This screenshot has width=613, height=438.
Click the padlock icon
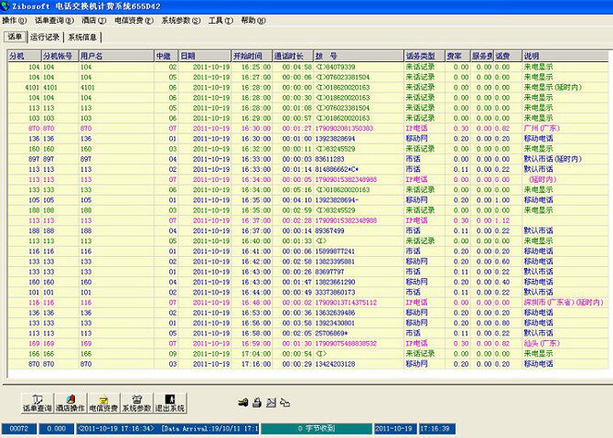click(257, 402)
